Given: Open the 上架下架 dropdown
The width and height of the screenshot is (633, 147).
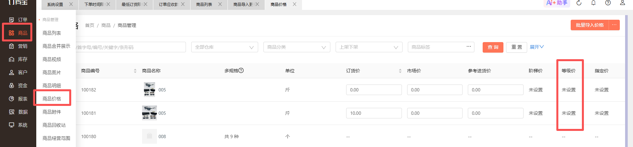Looking at the screenshot, I should tap(369, 47).
